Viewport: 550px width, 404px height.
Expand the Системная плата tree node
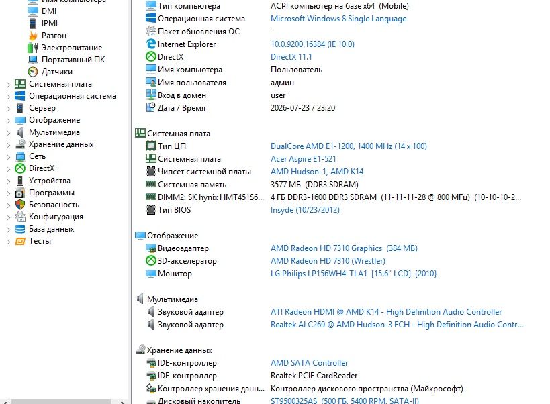point(8,85)
